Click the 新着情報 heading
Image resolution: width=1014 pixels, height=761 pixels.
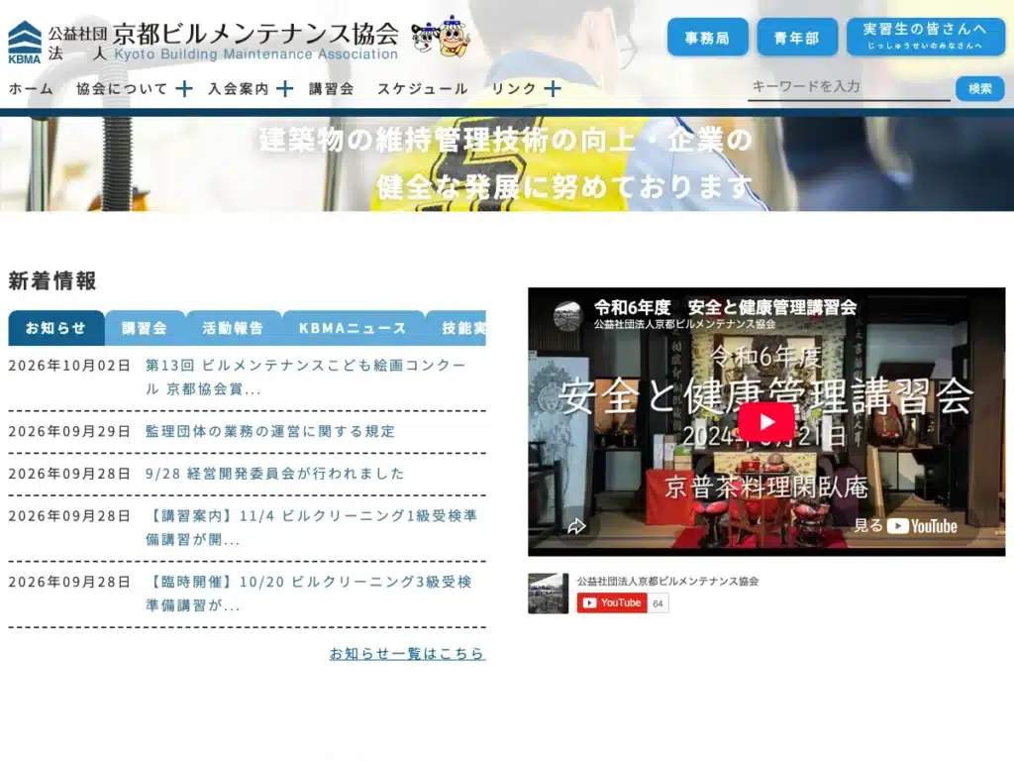click(52, 280)
